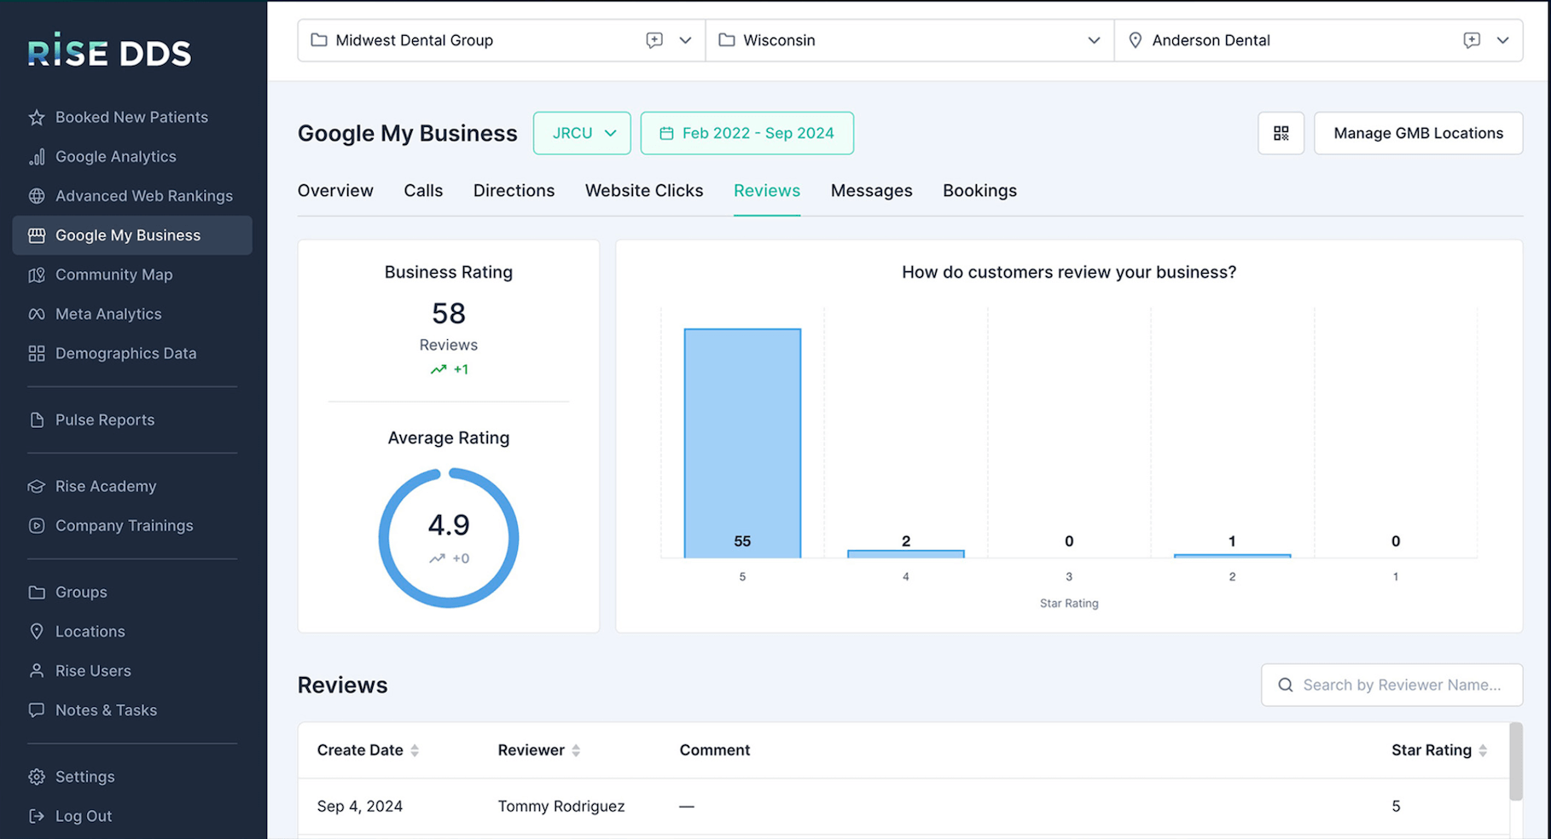Open Demographics Data section
Image resolution: width=1551 pixels, height=839 pixels.
coord(132,353)
